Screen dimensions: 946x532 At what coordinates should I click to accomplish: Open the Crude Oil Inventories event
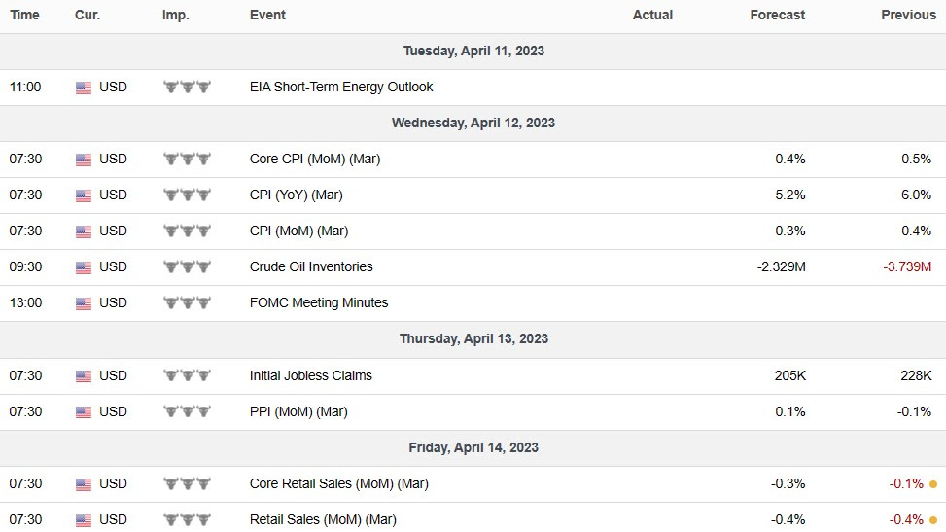click(311, 267)
